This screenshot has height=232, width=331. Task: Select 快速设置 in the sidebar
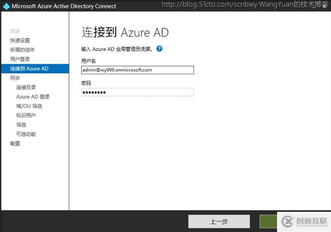point(20,40)
